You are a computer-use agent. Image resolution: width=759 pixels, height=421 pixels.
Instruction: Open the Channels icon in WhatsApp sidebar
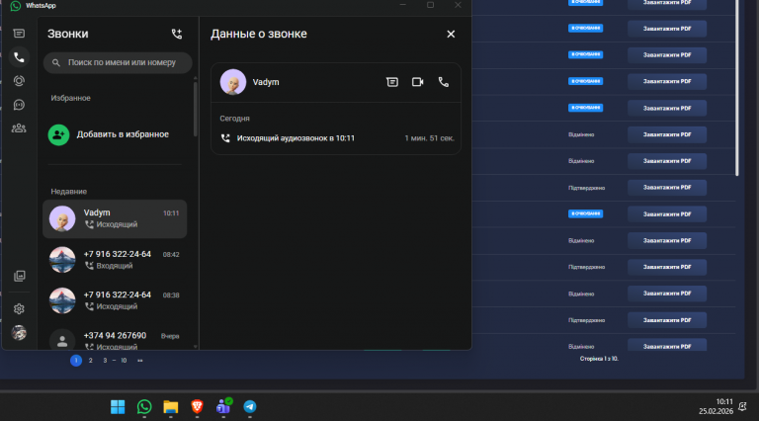tap(19, 105)
